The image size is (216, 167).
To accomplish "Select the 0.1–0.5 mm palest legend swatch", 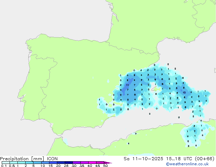I will 6,163.
